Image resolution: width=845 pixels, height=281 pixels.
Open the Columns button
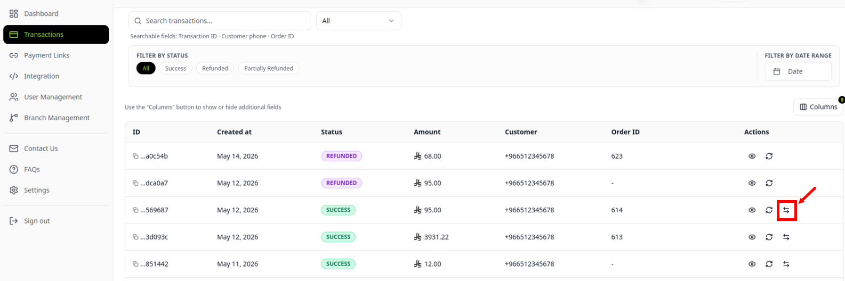click(818, 107)
